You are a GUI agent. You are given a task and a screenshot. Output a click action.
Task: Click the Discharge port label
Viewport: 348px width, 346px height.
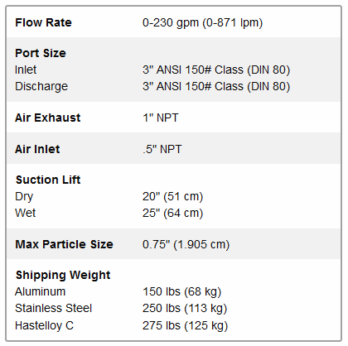pos(41,86)
